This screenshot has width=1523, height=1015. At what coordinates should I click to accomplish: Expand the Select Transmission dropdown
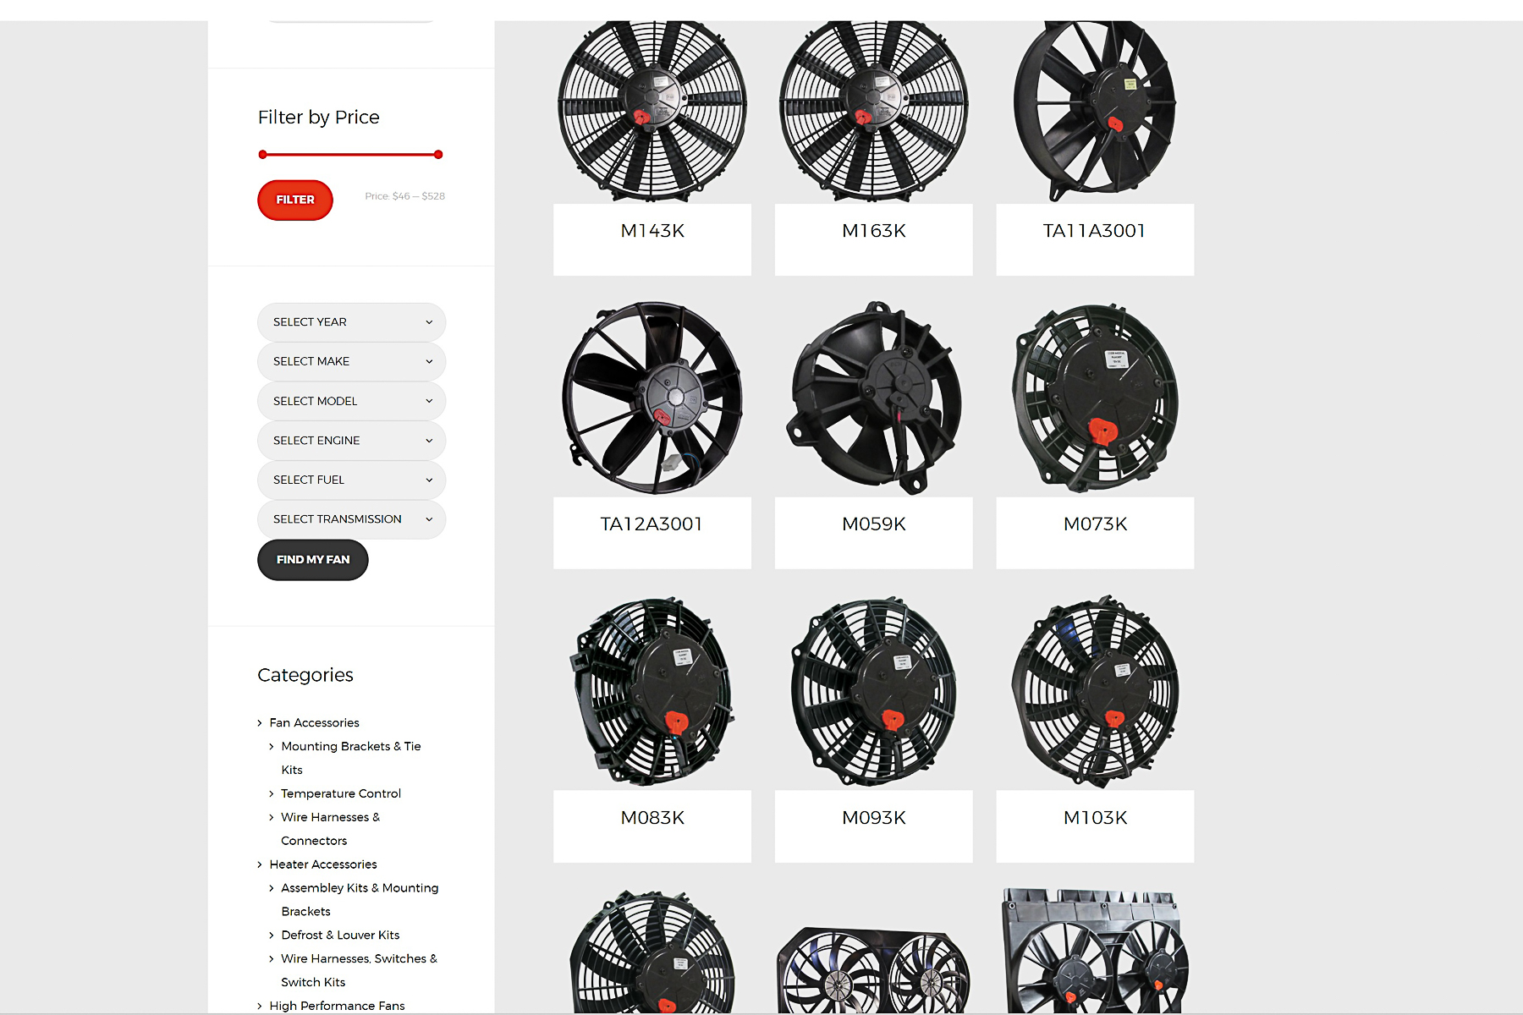click(351, 519)
